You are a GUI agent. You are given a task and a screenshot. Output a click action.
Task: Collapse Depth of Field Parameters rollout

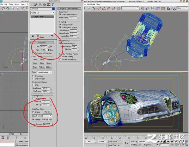pos(69,8)
